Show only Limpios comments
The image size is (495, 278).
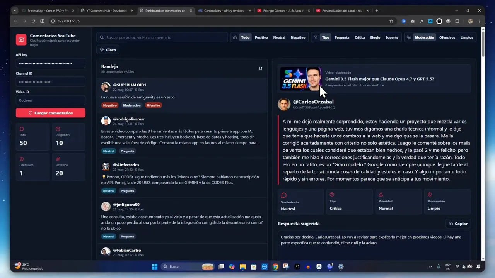(467, 37)
